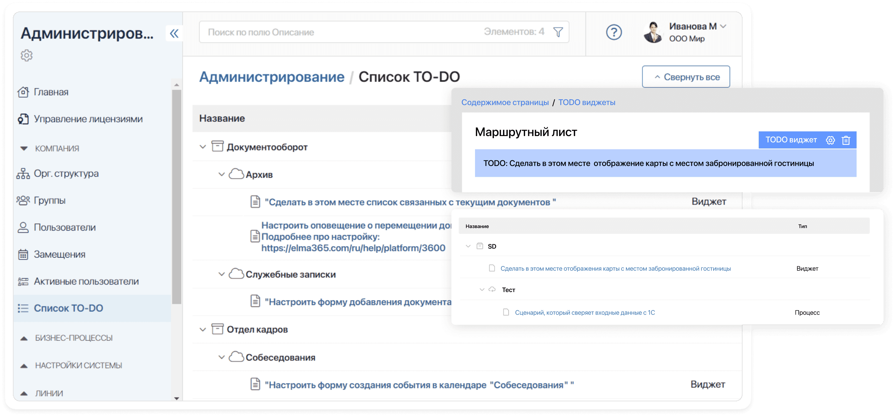The image size is (896, 416).
Task: Click the filter funnel icon in search
Action: tap(558, 32)
